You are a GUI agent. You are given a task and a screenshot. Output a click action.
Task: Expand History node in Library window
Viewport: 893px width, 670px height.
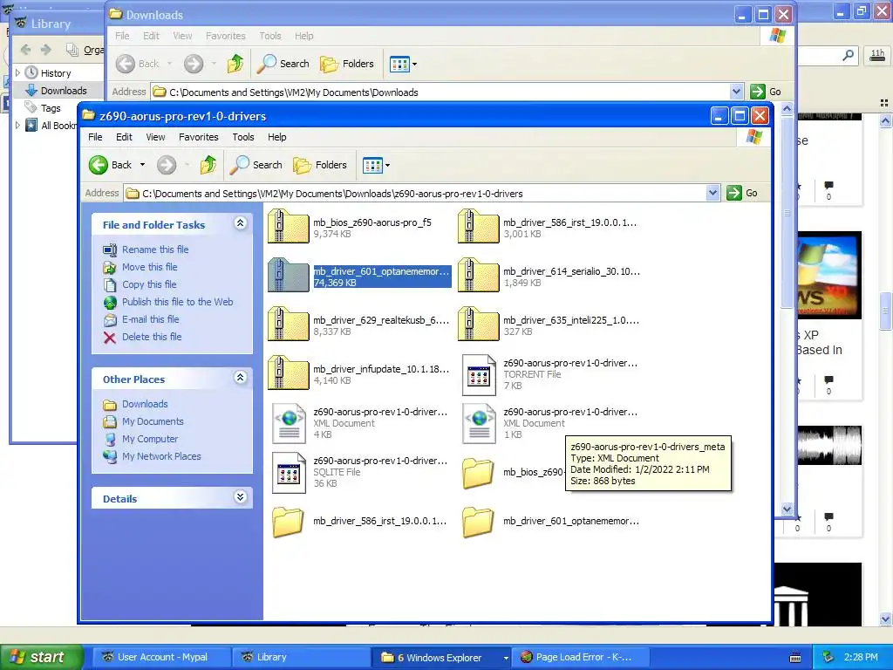(x=17, y=73)
